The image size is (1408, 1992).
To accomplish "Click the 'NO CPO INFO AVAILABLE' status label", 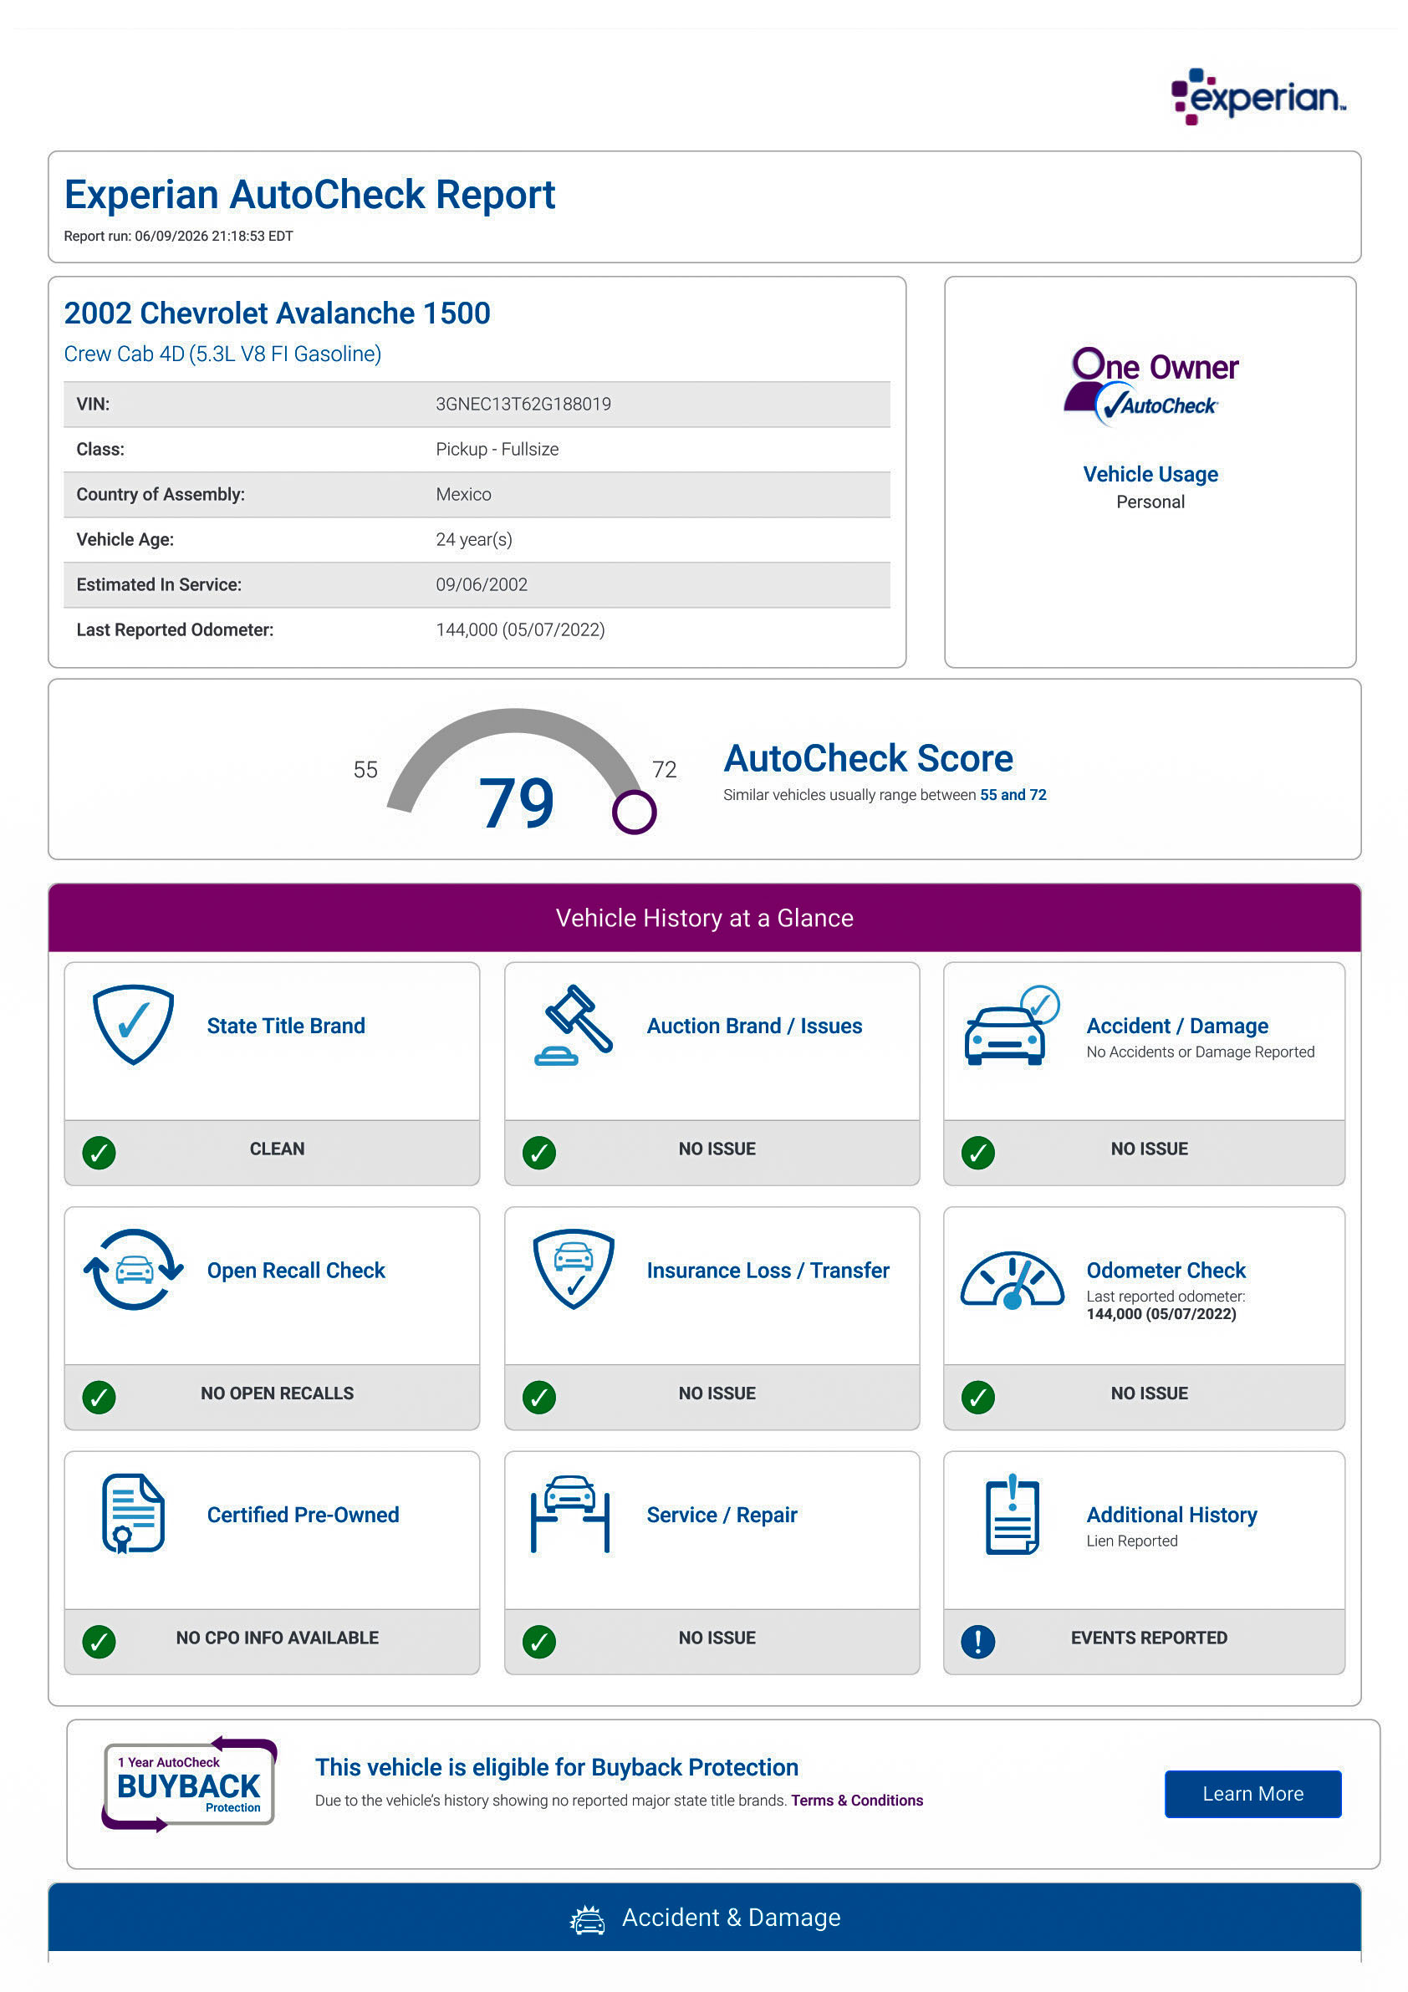I will point(278,1638).
